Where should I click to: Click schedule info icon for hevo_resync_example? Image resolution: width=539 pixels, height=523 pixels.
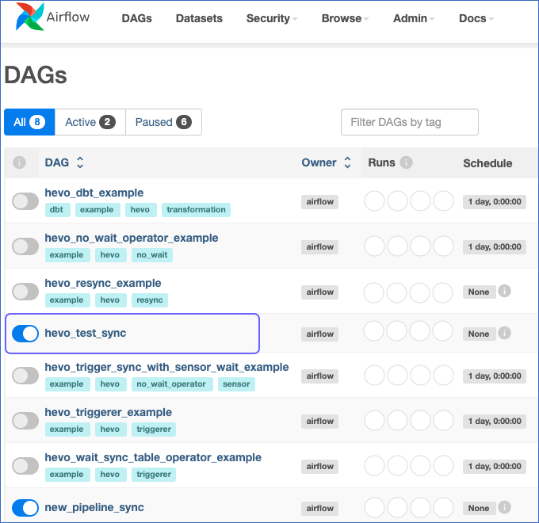point(504,291)
